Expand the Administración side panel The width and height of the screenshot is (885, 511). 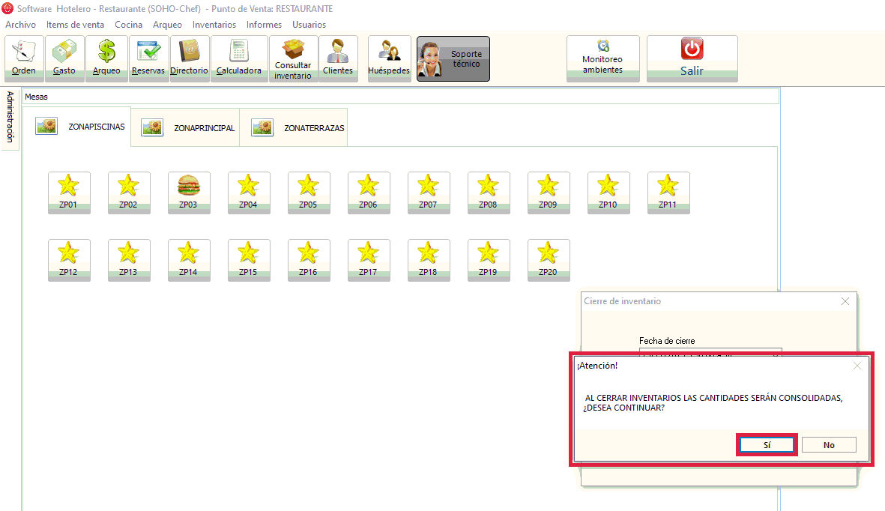click(10, 117)
